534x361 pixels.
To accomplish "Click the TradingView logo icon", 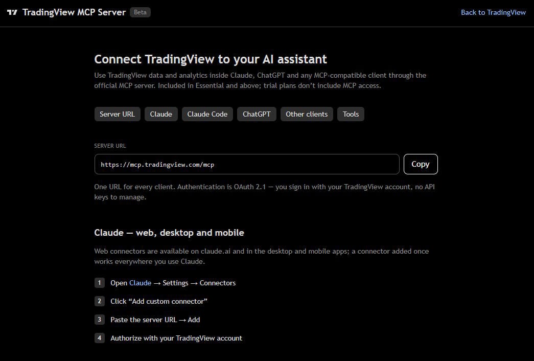I will click(12, 12).
